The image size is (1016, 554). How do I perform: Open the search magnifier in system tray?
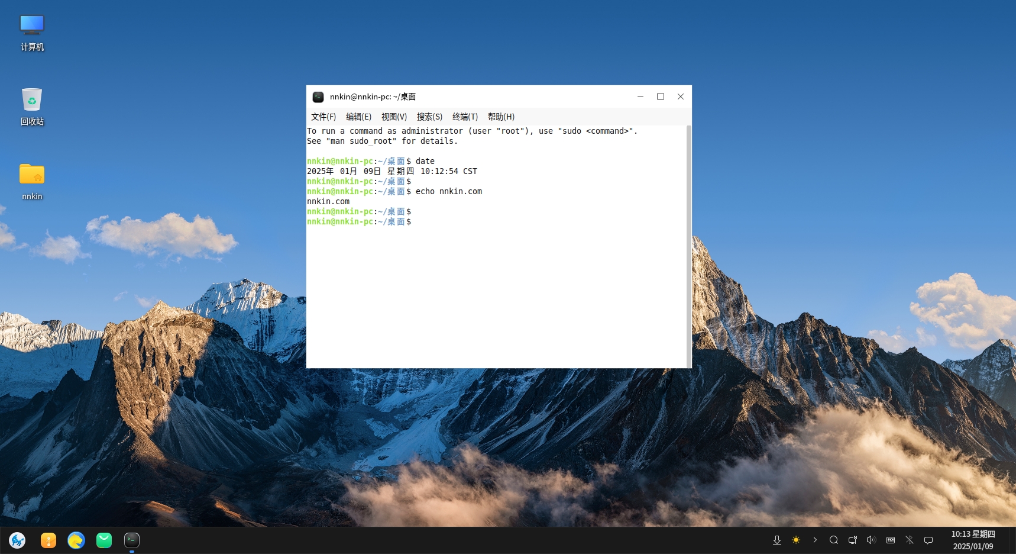[x=834, y=540]
